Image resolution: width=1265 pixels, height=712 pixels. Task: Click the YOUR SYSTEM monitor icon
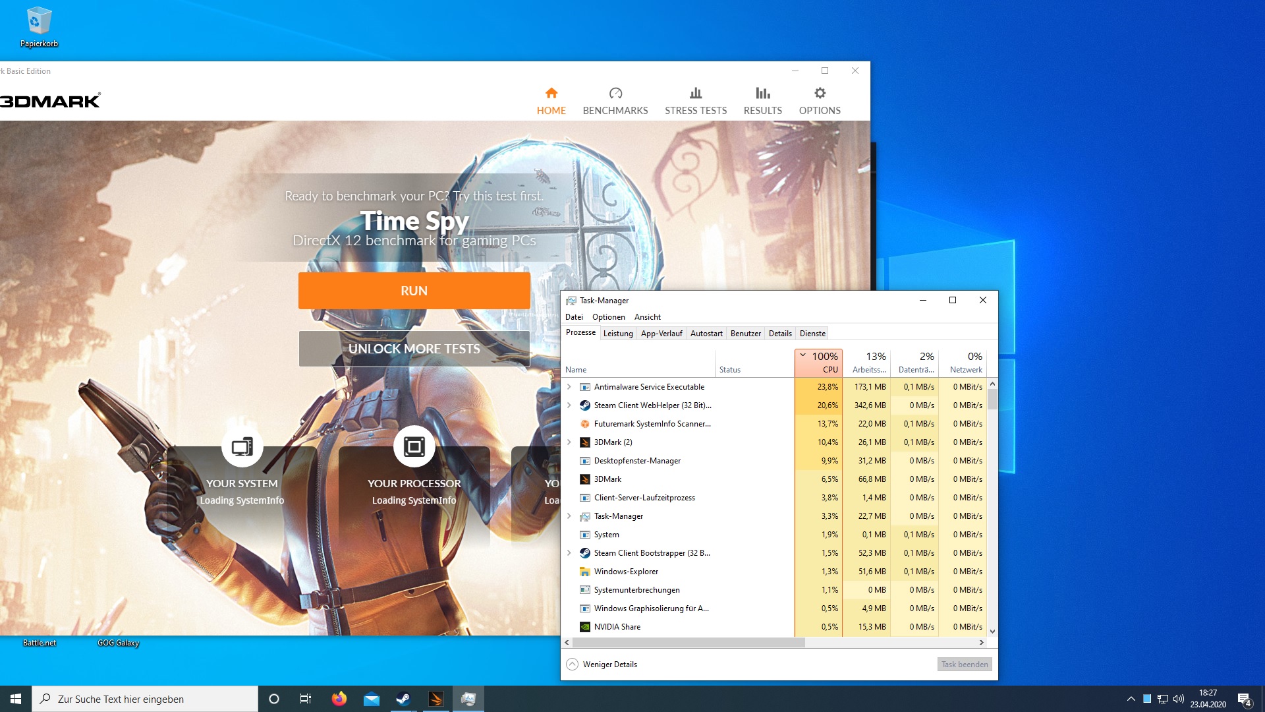[242, 446]
